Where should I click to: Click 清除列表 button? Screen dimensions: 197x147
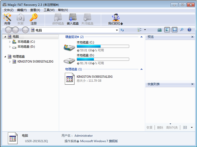(x=172, y=128)
